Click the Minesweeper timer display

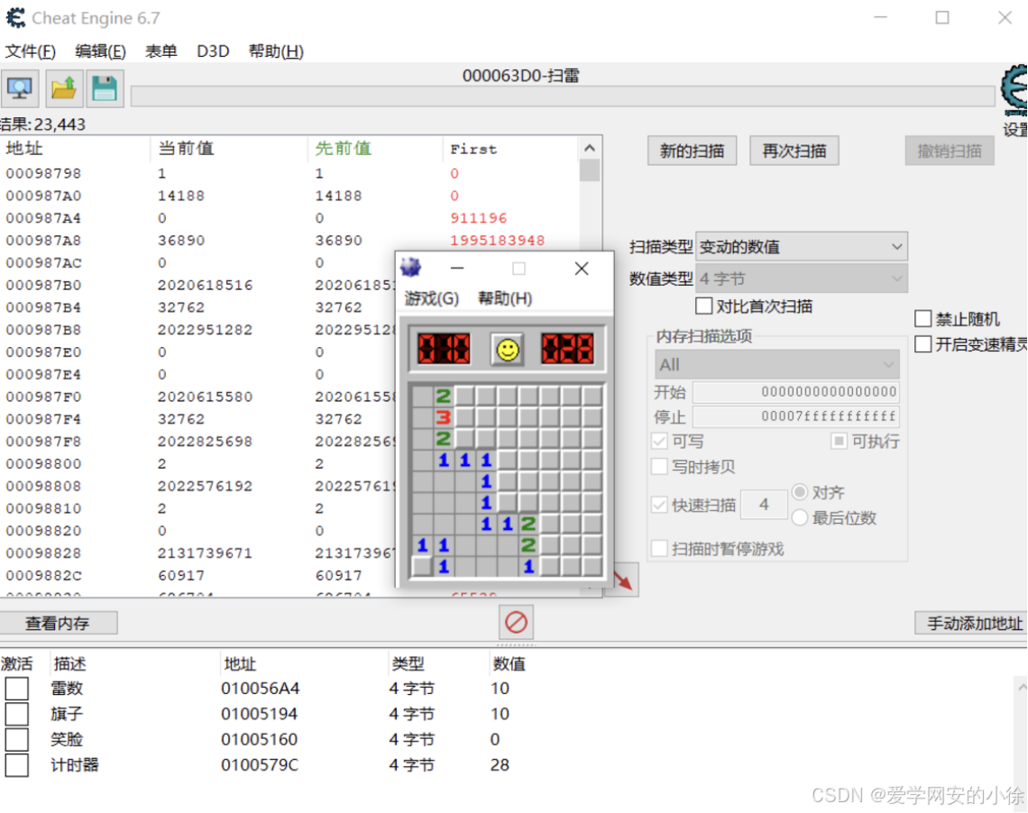pyautogui.click(x=567, y=349)
